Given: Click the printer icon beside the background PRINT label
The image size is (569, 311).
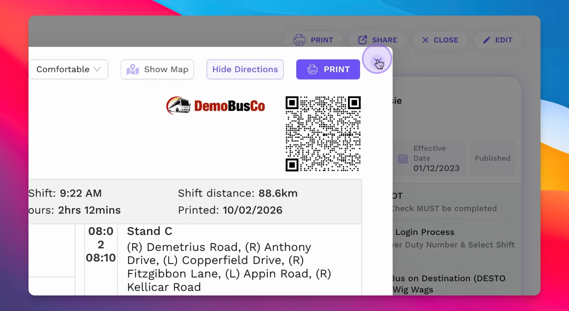Looking at the screenshot, I should (x=299, y=40).
